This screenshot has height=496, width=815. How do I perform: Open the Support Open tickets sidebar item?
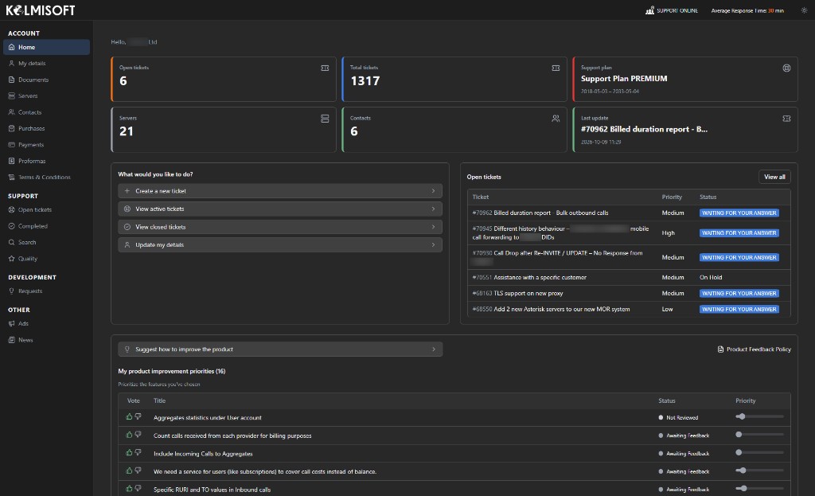pyautogui.click(x=46, y=210)
